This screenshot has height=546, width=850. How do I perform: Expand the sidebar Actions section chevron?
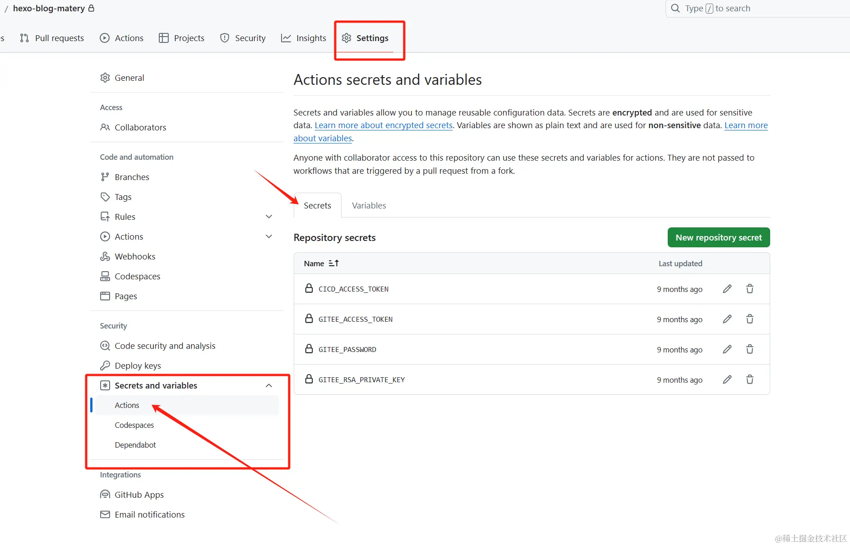pyautogui.click(x=269, y=236)
